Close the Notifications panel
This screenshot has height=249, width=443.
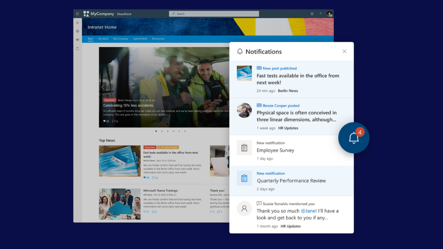click(x=344, y=51)
